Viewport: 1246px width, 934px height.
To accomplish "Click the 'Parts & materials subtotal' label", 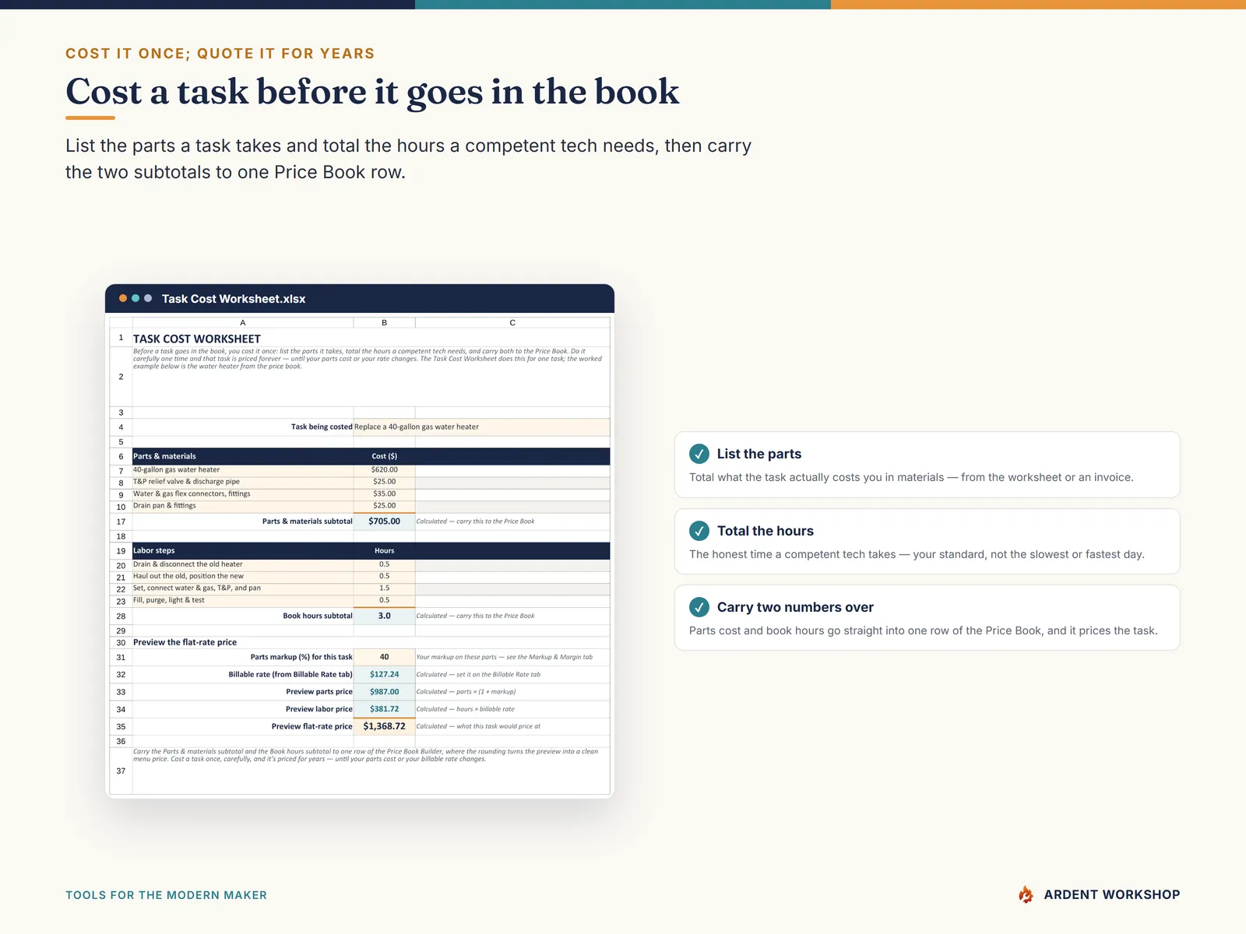I will 307,521.
